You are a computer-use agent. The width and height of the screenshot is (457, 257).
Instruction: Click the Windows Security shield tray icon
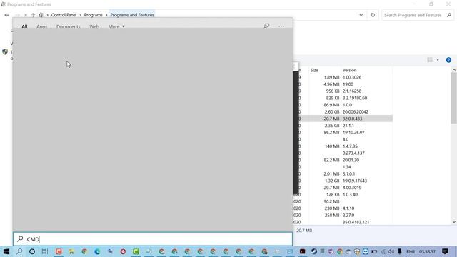click(x=357, y=251)
